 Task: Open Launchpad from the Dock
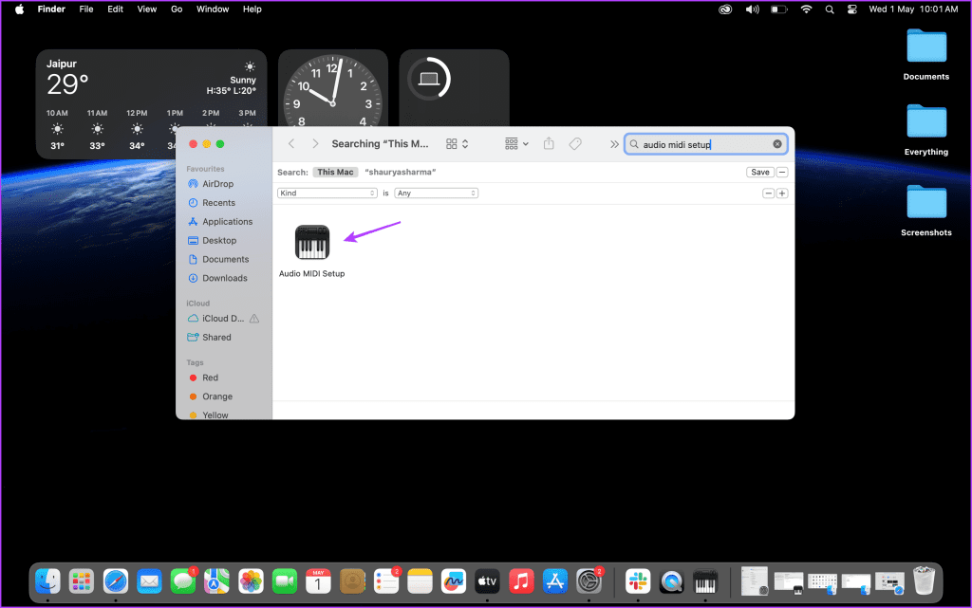click(x=82, y=581)
